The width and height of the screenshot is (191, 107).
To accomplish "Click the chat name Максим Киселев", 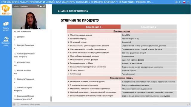I will (24, 71).
